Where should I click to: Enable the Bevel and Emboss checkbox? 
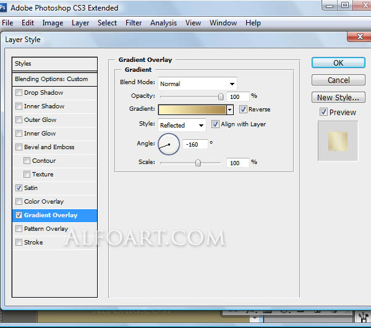click(19, 147)
